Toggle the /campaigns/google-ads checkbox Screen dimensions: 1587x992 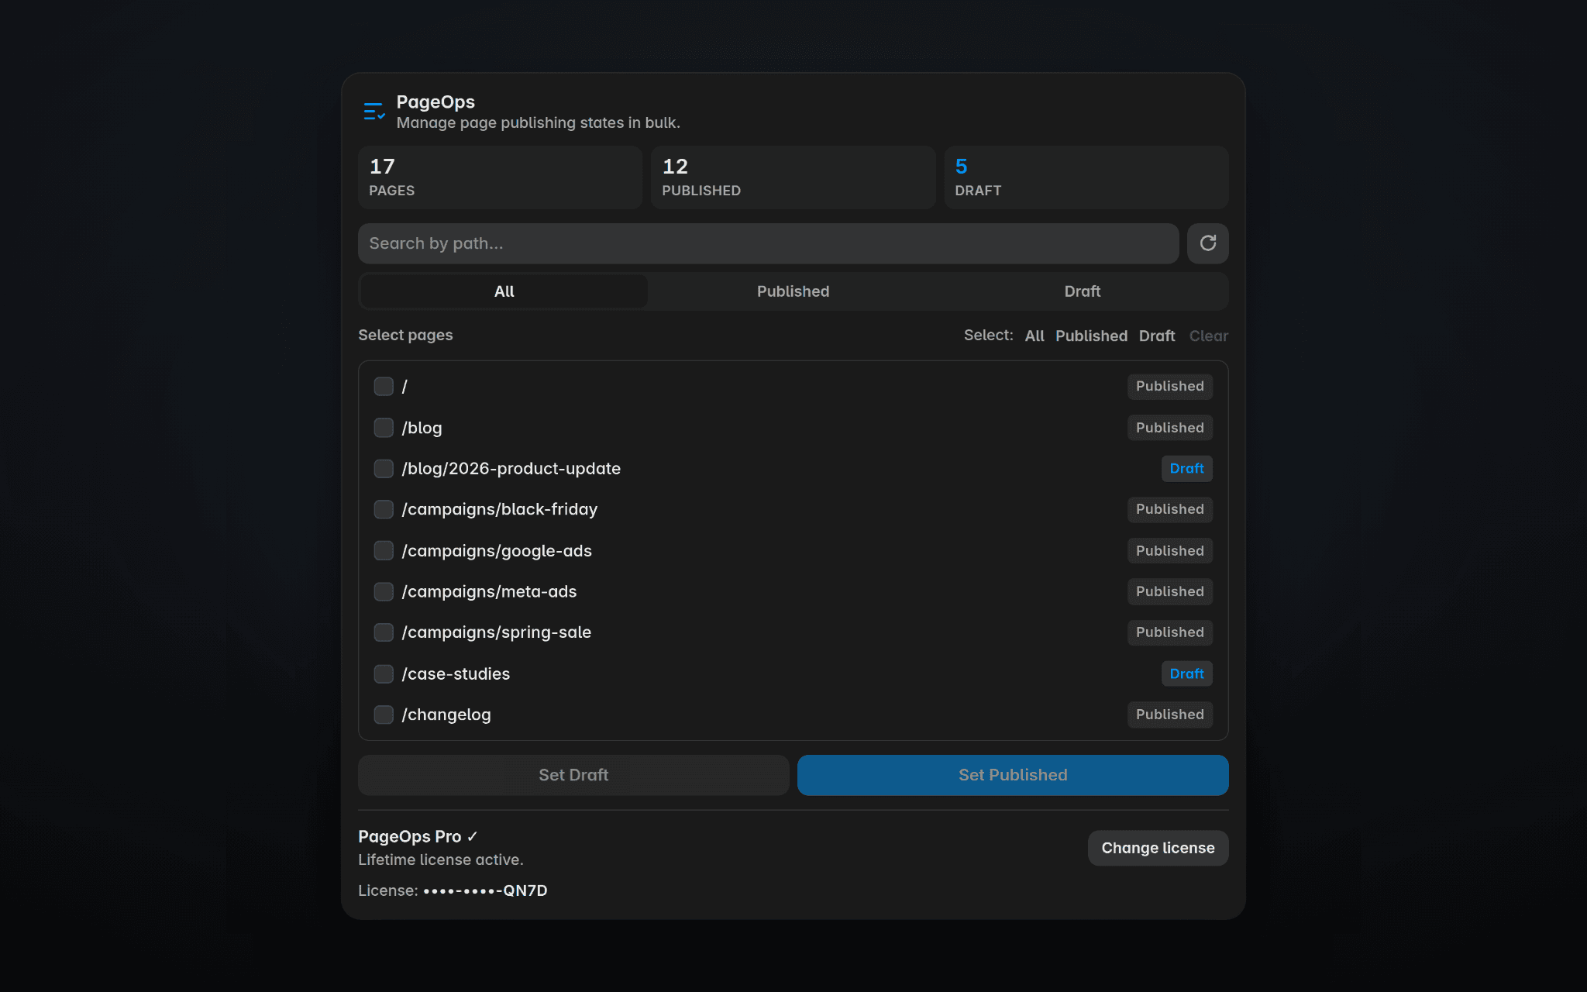tap(384, 550)
